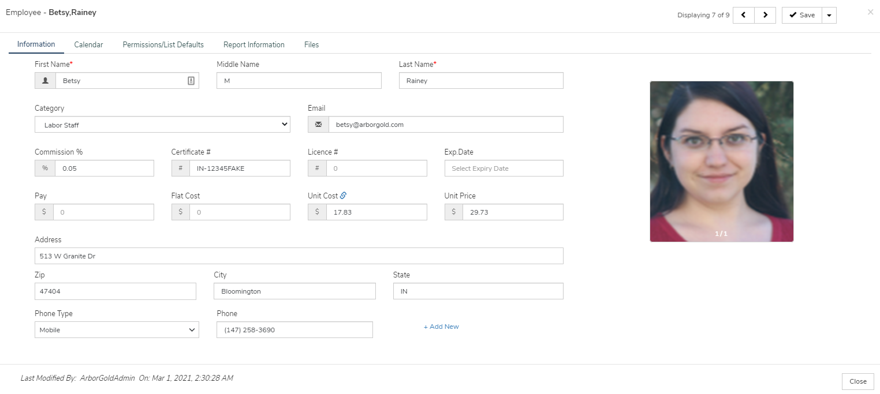Click the employee photo thumbnail
Viewport: 880px width, 394px height.
click(722, 161)
